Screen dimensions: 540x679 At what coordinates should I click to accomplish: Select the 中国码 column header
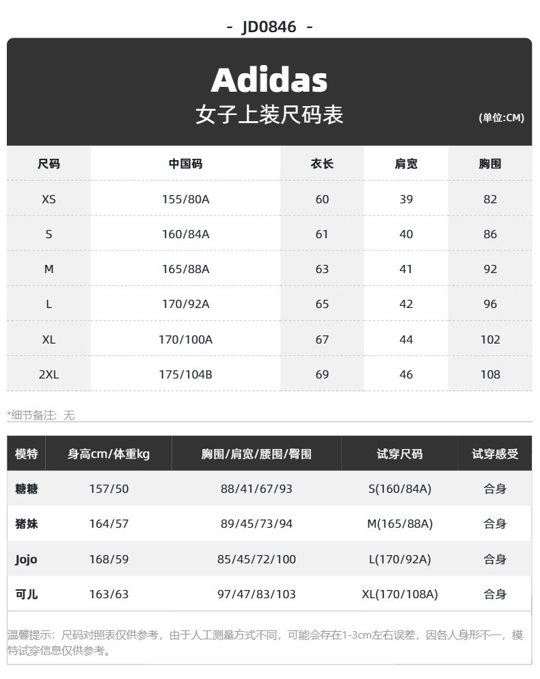click(x=185, y=164)
